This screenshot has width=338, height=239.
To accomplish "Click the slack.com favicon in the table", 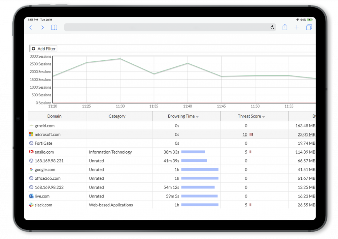I will tap(31, 205).
